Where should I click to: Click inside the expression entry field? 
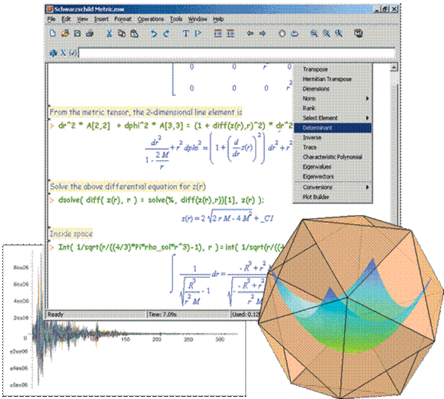pos(237,53)
